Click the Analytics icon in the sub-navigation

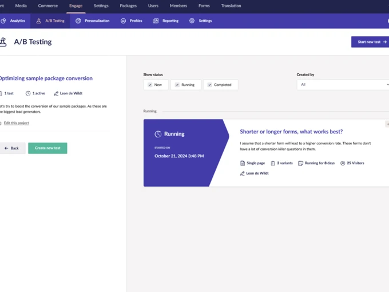click(3, 21)
